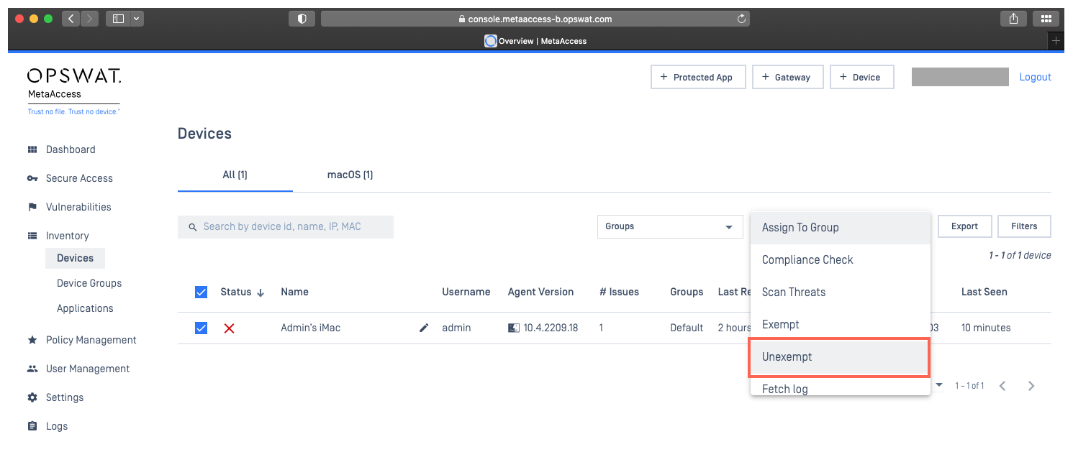Open Dashboard in sidebar

point(71,149)
